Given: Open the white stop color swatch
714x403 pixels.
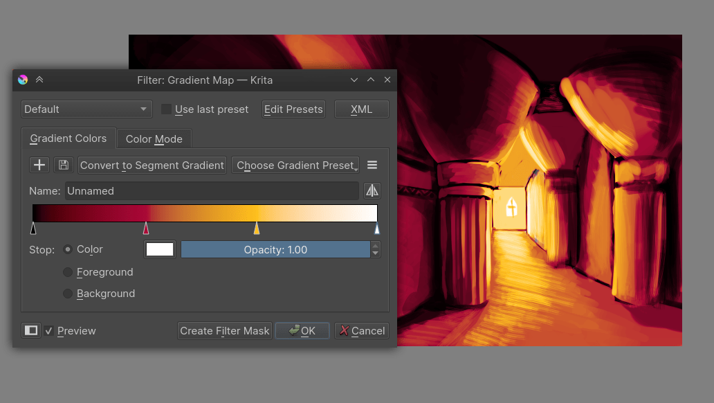Looking at the screenshot, I should click(159, 249).
